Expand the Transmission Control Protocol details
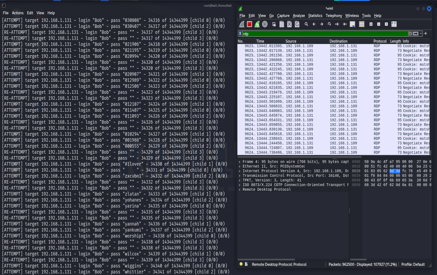This screenshot has height=275, width=437. 240,176
